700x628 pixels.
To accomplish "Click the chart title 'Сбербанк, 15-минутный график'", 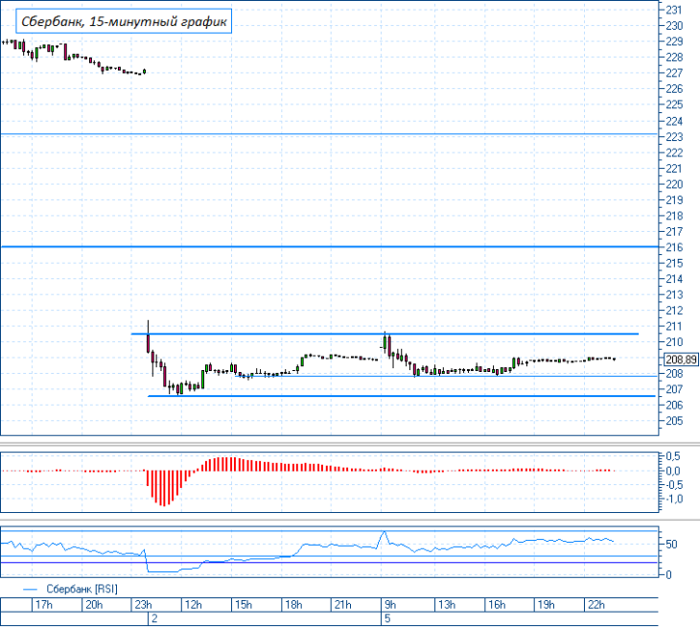I will pyautogui.click(x=124, y=21).
